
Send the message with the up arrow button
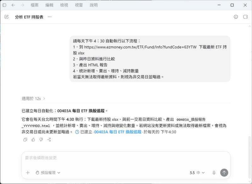point(224,173)
